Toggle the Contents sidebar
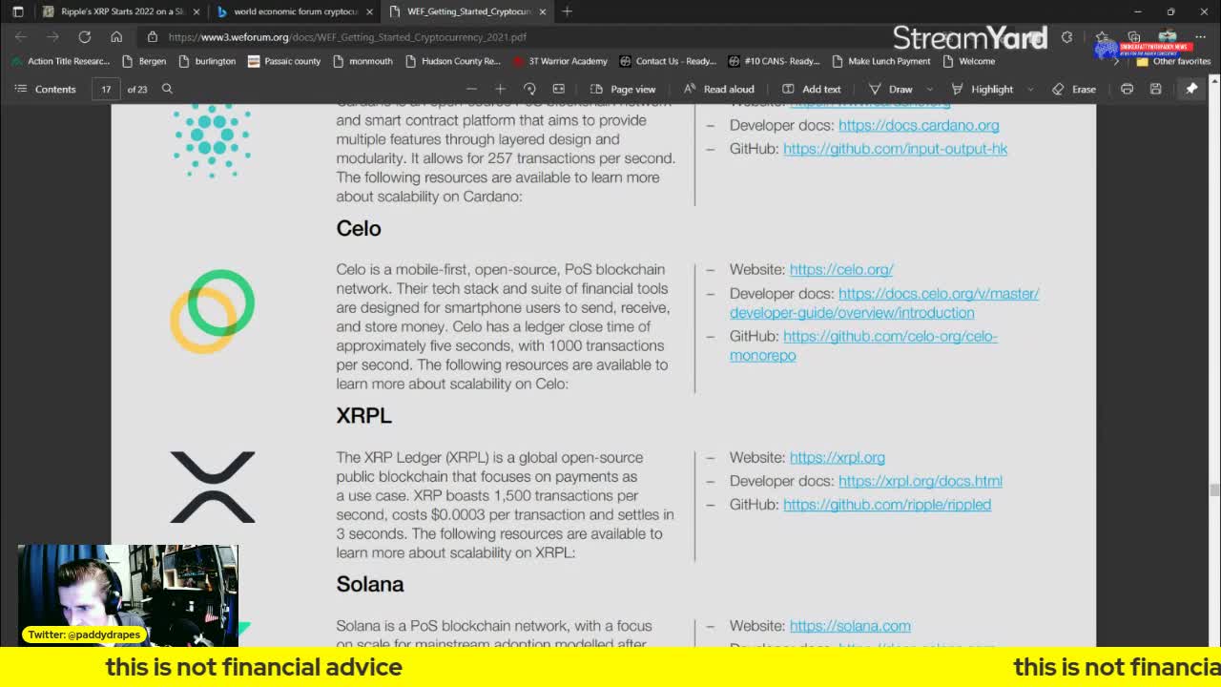 click(45, 89)
